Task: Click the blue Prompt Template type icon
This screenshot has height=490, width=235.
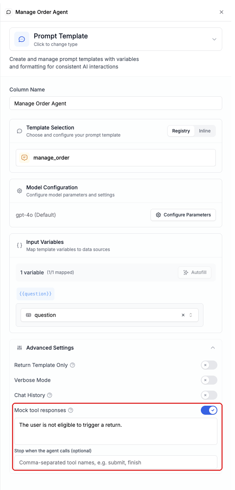Action: pos(22,39)
